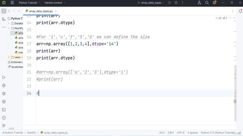Open Project panel options menu
Screen dimensions: 243x136
14,11
